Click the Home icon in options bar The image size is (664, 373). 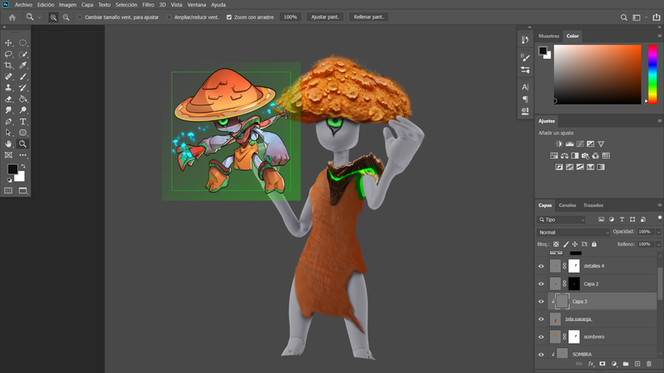tap(12, 17)
